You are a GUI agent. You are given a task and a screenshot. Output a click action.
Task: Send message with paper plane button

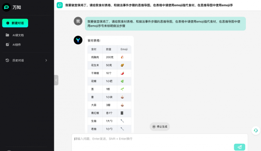coord(239,147)
